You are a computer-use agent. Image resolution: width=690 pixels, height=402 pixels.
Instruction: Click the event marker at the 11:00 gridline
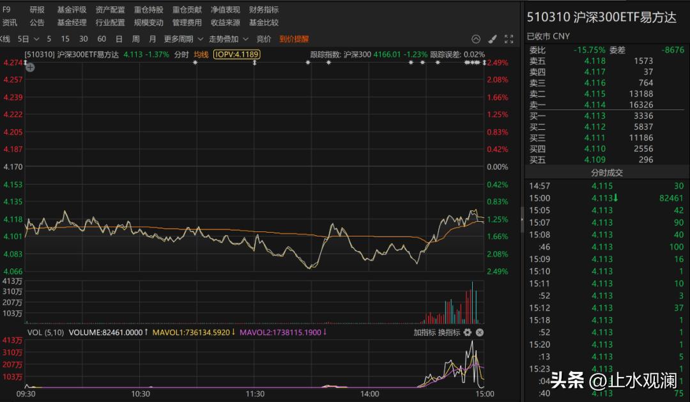point(195,63)
